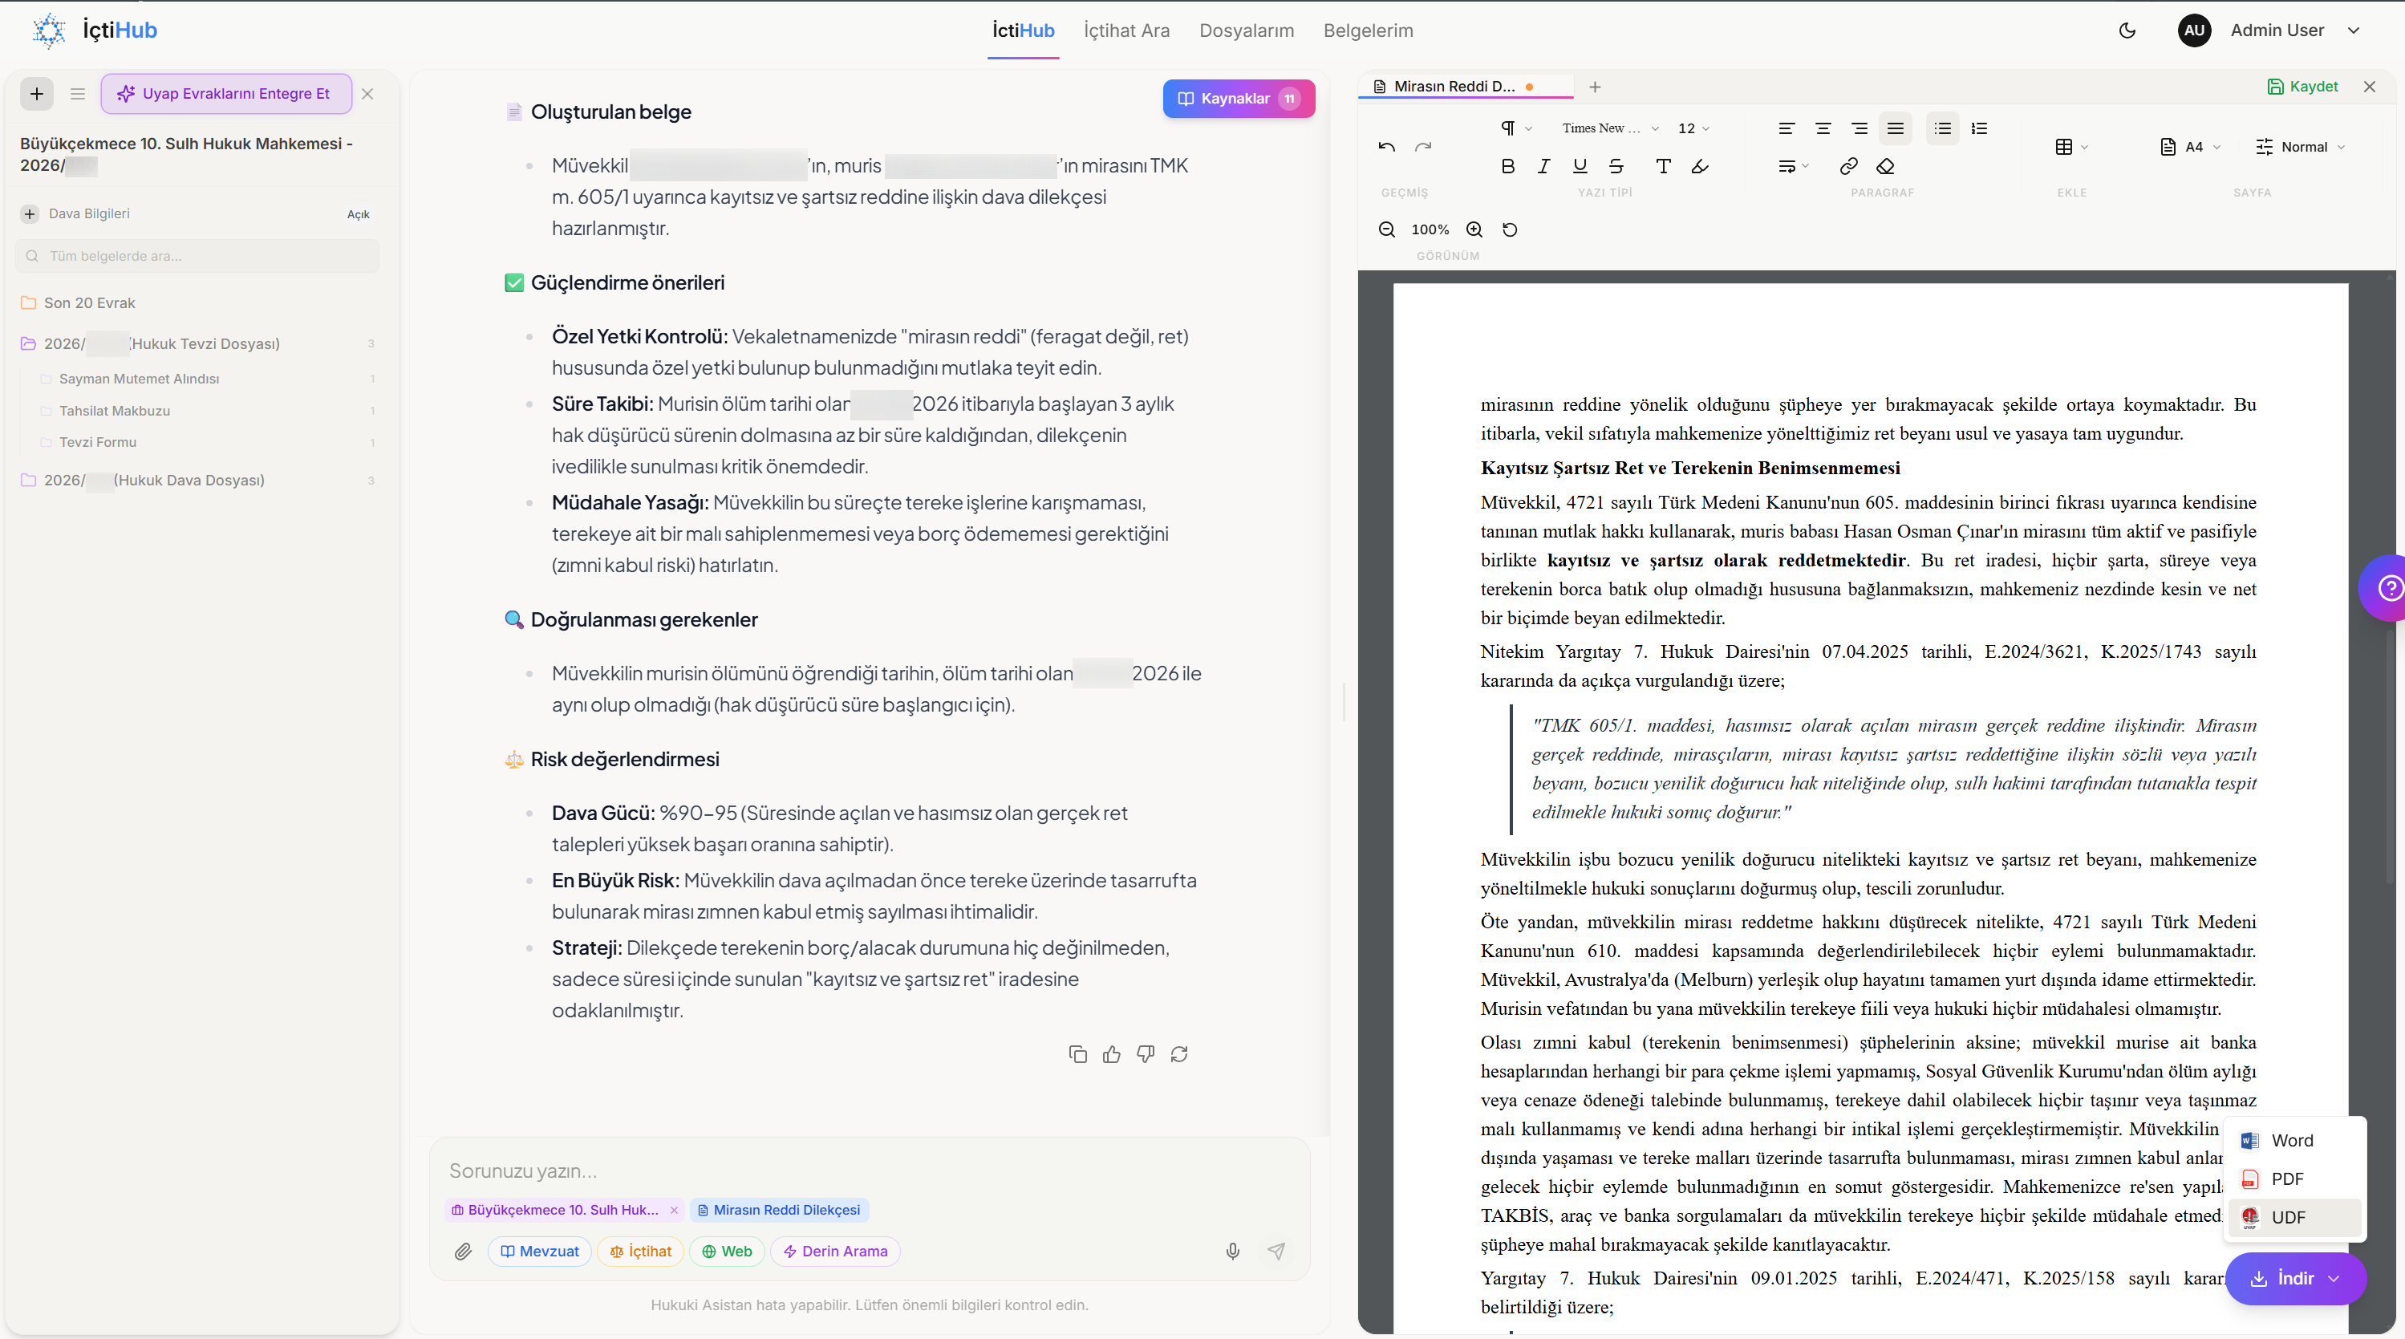Viewport: 2405px width, 1339px height.
Task: Download as Word
Action: point(2294,1140)
